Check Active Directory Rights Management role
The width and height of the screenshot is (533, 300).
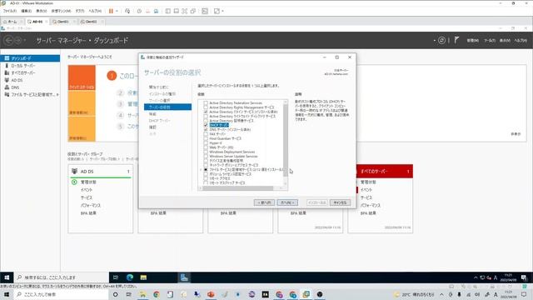[x=206, y=107]
